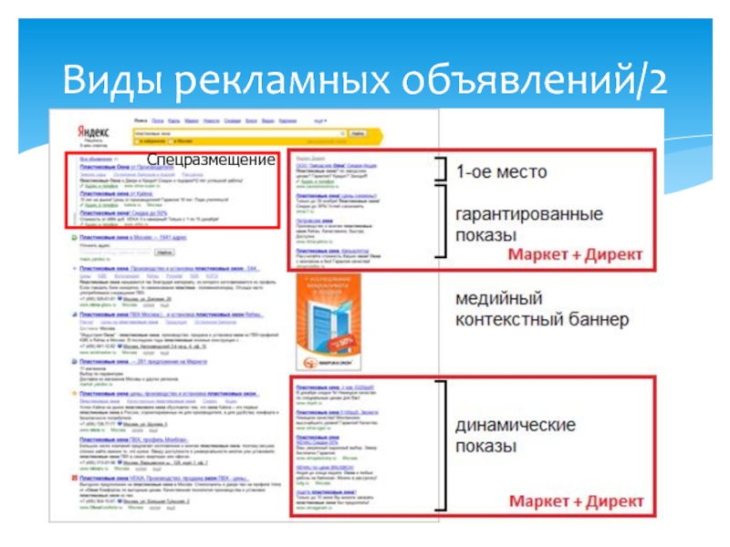730x547 pixels.
Task: Open the Почта navigation tab
Action: [x=158, y=121]
